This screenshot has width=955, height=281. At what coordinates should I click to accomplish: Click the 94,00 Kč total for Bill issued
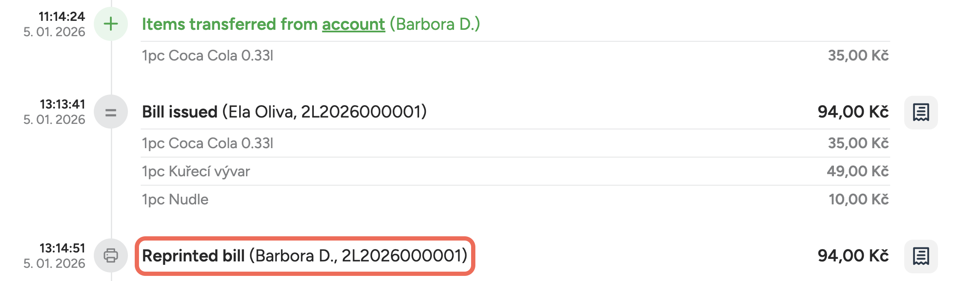[x=853, y=112]
